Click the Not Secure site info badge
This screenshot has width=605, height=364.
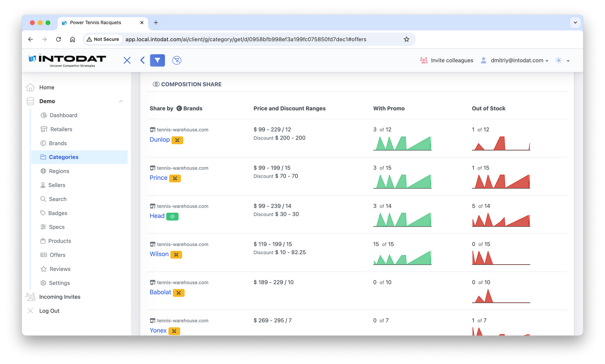(x=103, y=39)
